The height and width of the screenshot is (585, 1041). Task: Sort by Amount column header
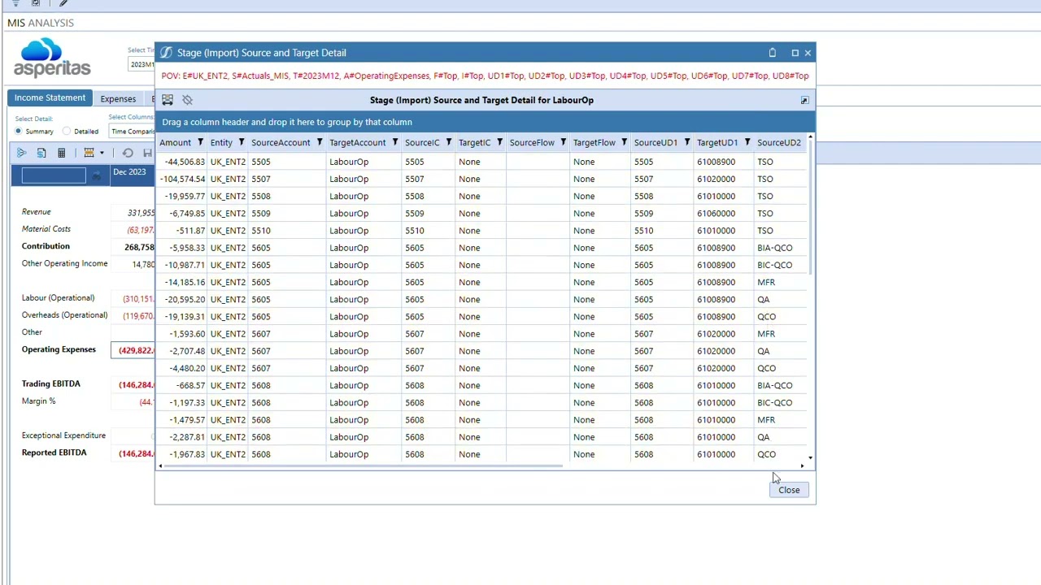(175, 143)
